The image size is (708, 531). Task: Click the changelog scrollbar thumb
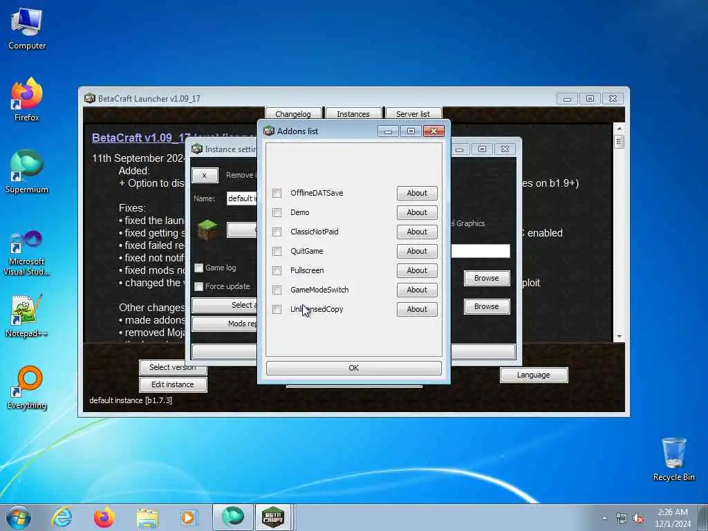click(619, 142)
